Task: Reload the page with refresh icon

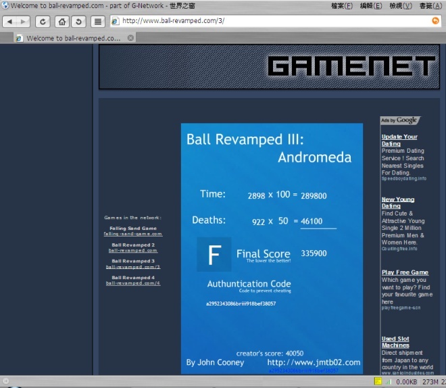Action: [x=43, y=22]
